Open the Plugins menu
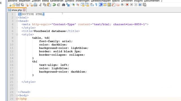The height and width of the screenshot is (101, 181). (138, 1)
